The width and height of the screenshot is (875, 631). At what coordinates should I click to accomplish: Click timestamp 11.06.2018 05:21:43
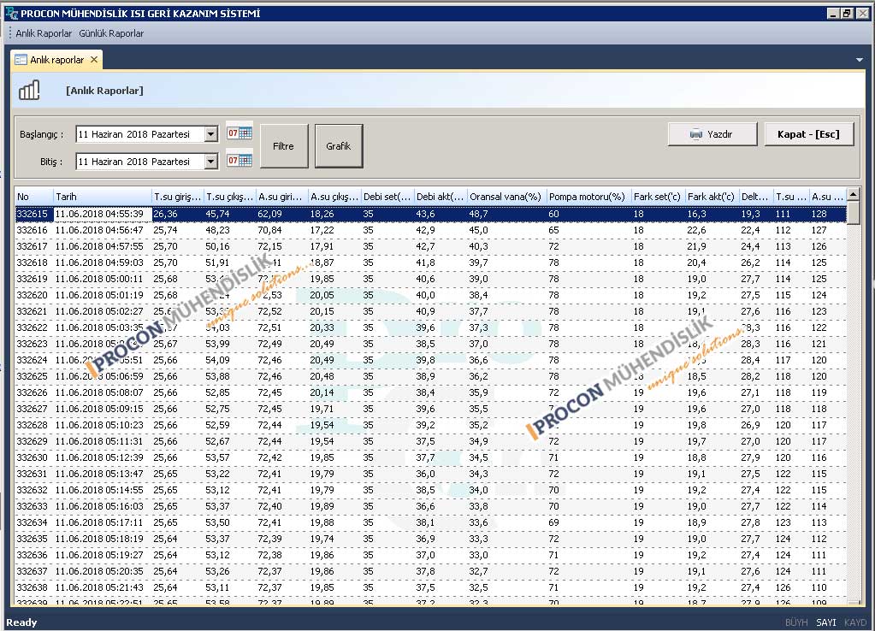click(99, 587)
